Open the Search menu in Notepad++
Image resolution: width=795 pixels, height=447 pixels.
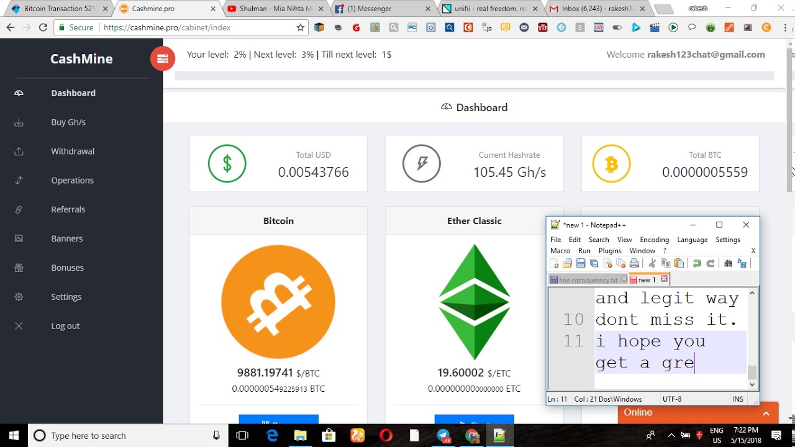coord(599,240)
